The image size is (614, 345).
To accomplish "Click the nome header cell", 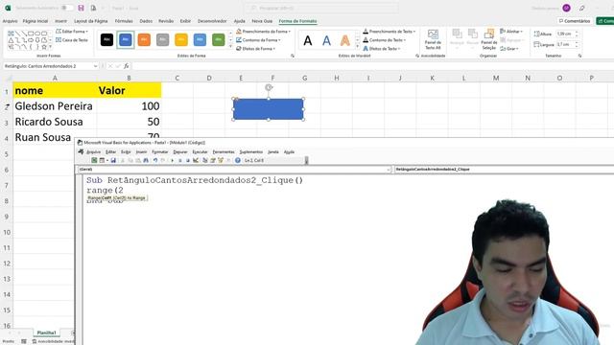I will pos(55,90).
